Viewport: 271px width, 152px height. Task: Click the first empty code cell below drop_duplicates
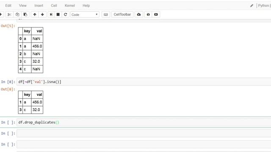tap(144, 133)
